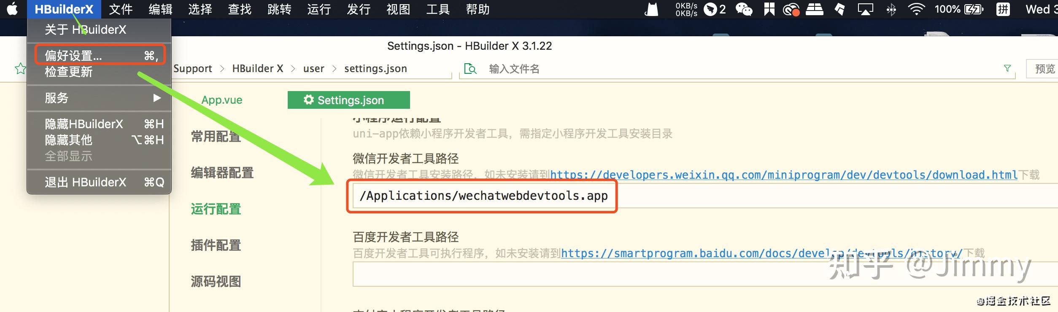Open WeChat from the menu bar

point(744,9)
